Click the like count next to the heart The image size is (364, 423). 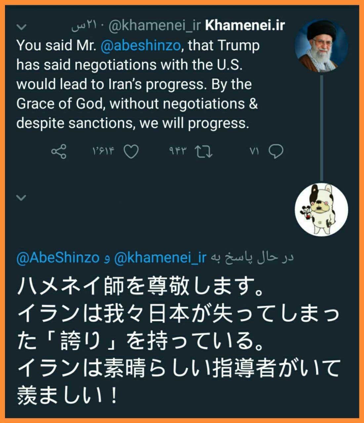tap(103, 152)
